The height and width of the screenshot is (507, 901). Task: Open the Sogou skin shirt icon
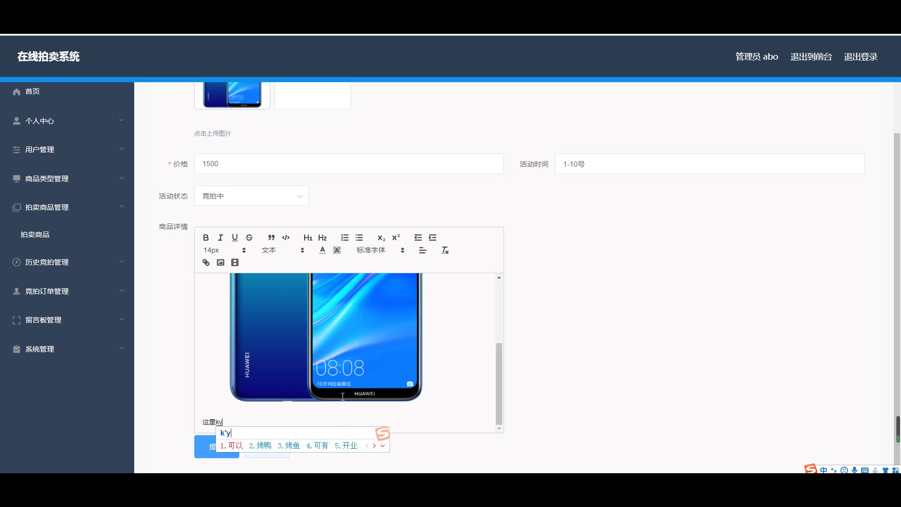(x=886, y=470)
